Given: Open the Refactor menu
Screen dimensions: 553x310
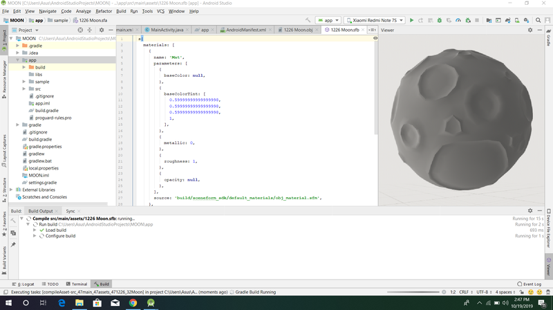Looking at the screenshot, I should pos(104,11).
